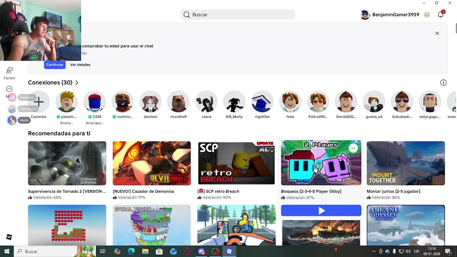
Task: Open CDM connection avatar
Action: click(95, 102)
